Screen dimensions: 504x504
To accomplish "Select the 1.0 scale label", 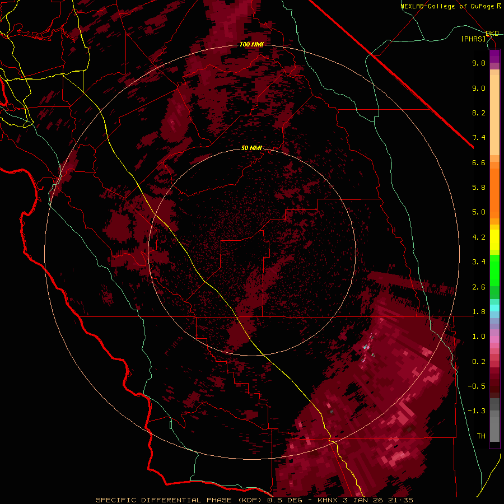I will point(479,337).
